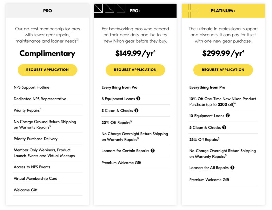The width and height of the screenshot is (272, 210).
Task: Click help icon beside 5 Equipment Loans
Action: point(138,99)
